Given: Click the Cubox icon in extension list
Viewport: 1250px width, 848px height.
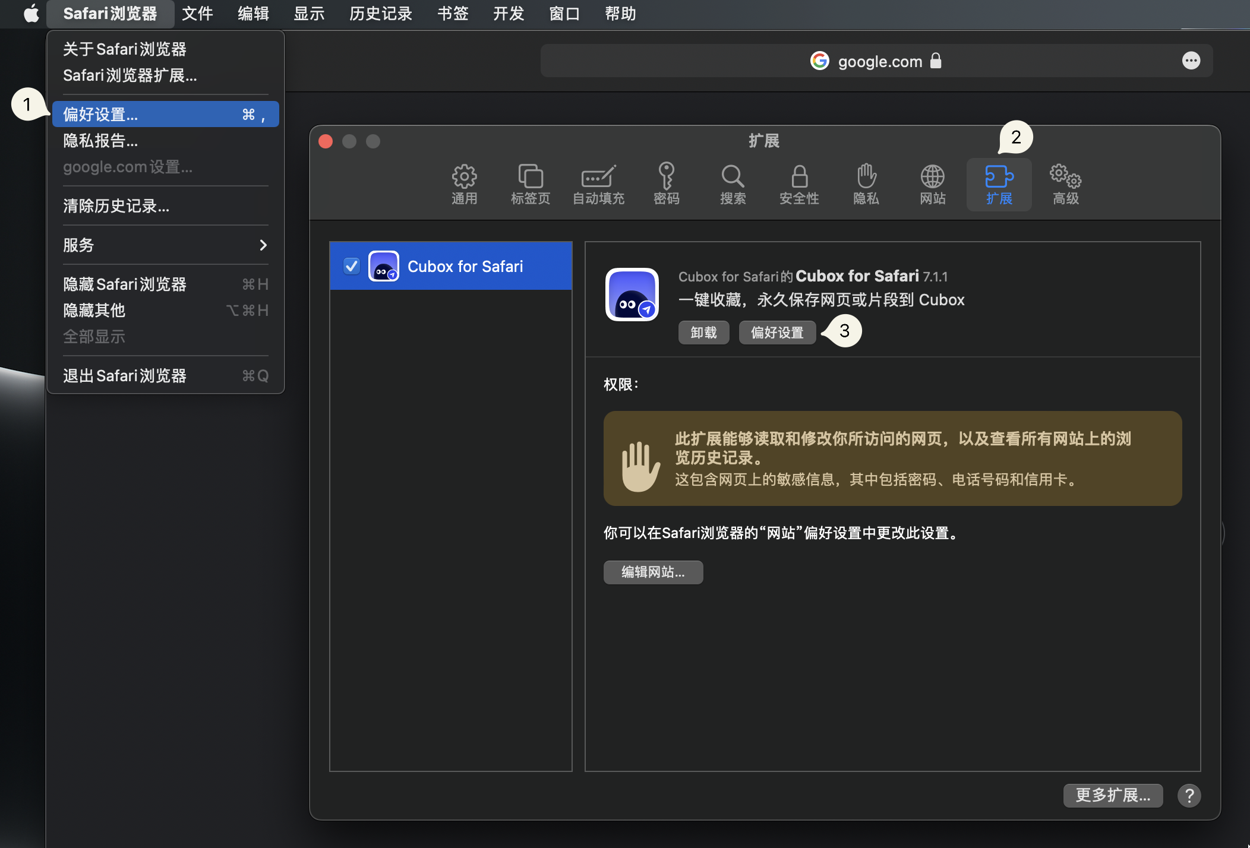Looking at the screenshot, I should point(383,266).
